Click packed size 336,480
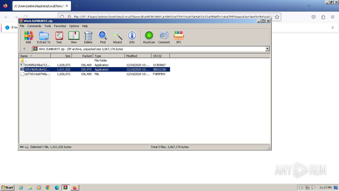This screenshot has width=339, height=191. click(86, 74)
